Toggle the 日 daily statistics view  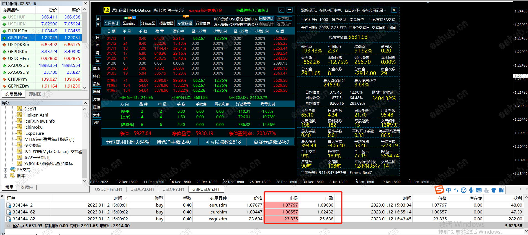97,38
